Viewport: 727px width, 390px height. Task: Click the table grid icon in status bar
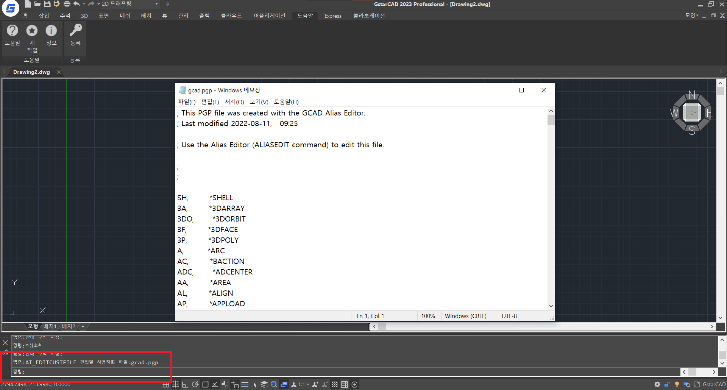pyautogui.click(x=345, y=385)
